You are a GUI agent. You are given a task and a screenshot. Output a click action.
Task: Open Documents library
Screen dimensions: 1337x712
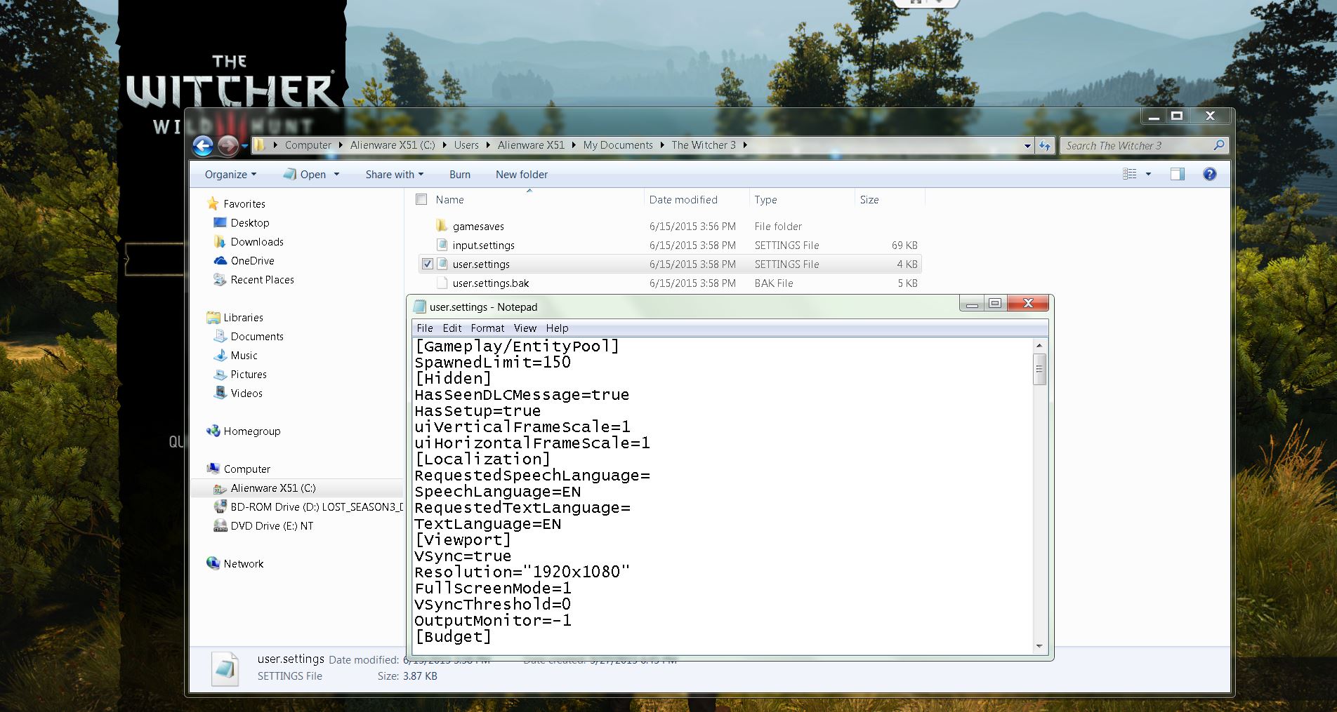click(257, 337)
